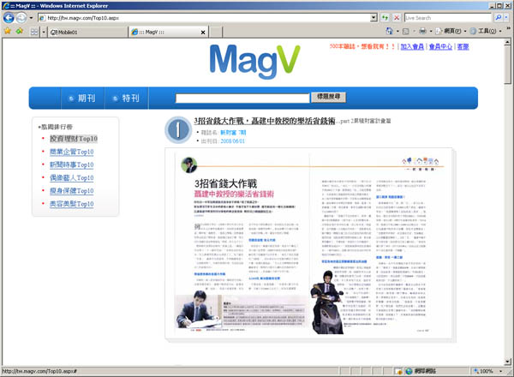The height and width of the screenshot is (377, 514).
Task: Open the tab list dropdown arrow
Action: 44,32
